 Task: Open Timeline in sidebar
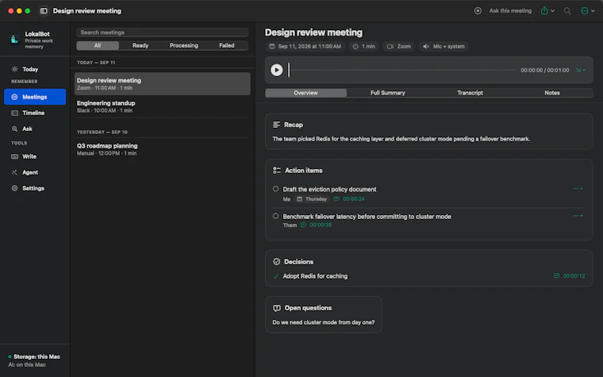(x=35, y=113)
